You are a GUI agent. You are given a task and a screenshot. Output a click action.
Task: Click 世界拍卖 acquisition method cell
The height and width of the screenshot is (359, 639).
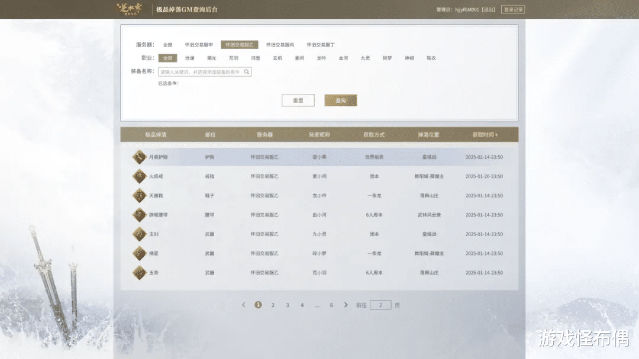(x=374, y=157)
